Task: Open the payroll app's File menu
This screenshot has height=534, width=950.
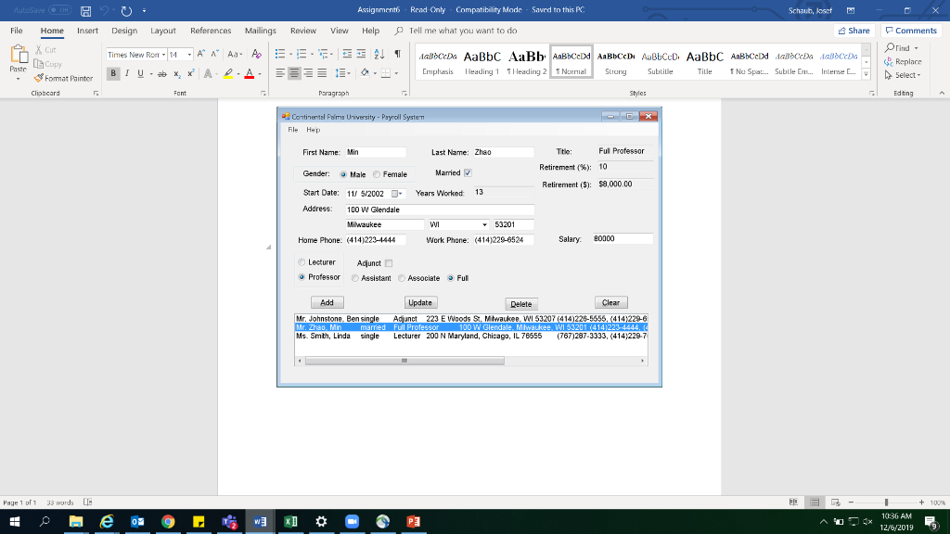Action: coord(294,130)
